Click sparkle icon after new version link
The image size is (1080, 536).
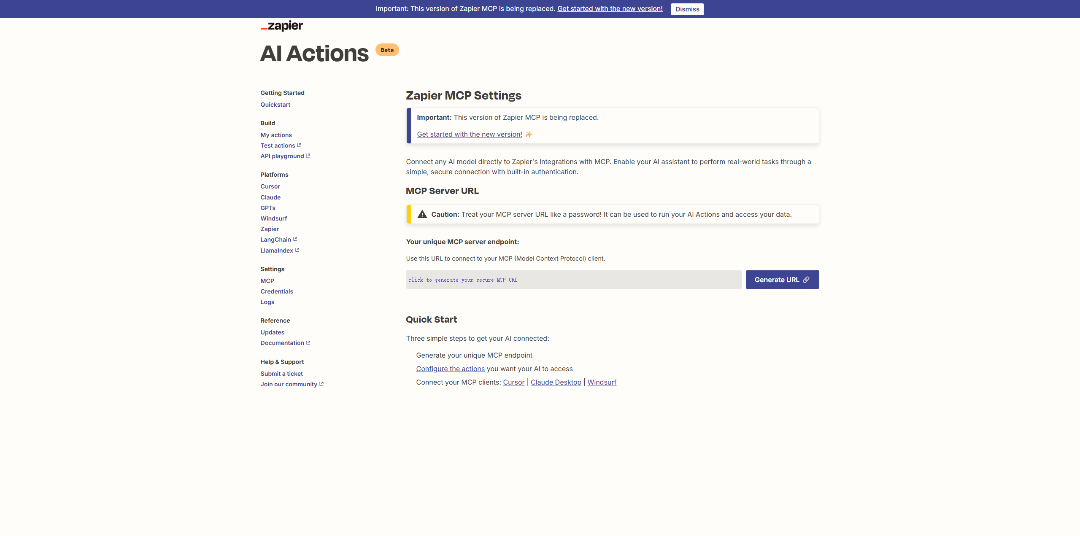[x=529, y=134]
